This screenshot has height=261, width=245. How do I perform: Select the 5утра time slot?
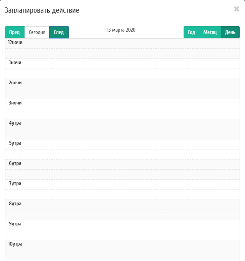(122, 144)
